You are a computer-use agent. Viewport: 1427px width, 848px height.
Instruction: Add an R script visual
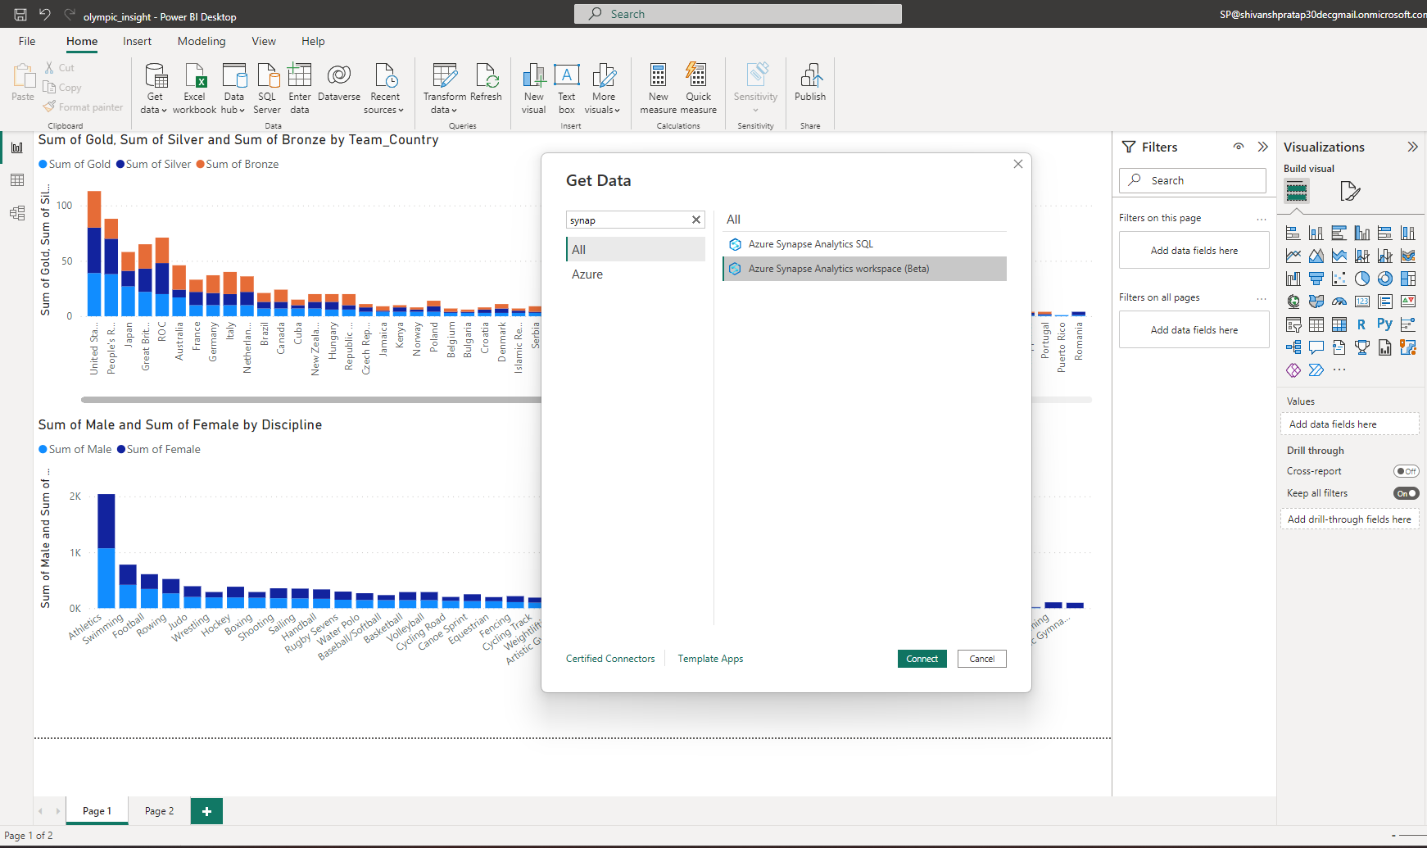click(1362, 324)
